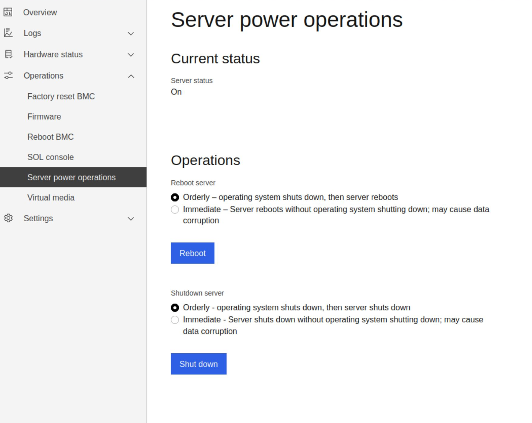Expand the Logs section
This screenshot has height=423, width=532.
pyautogui.click(x=130, y=33)
